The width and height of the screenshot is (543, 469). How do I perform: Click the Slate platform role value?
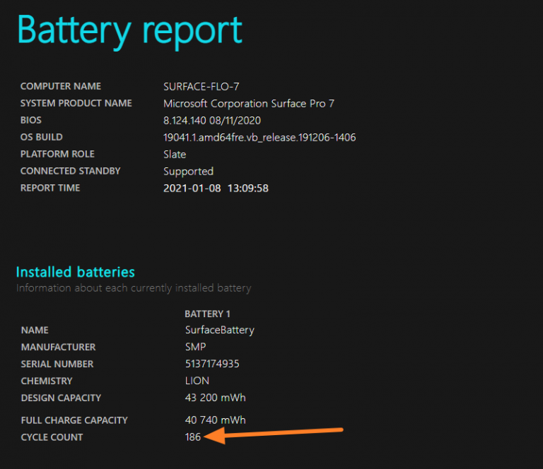pyautogui.click(x=175, y=154)
